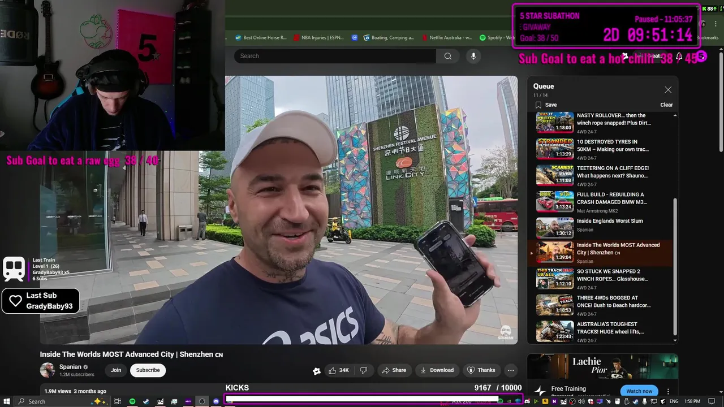Viewport: 724px width, 407px height.
Task: Open NBA Injuries ESPN bookmark
Action: click(318, 38)
